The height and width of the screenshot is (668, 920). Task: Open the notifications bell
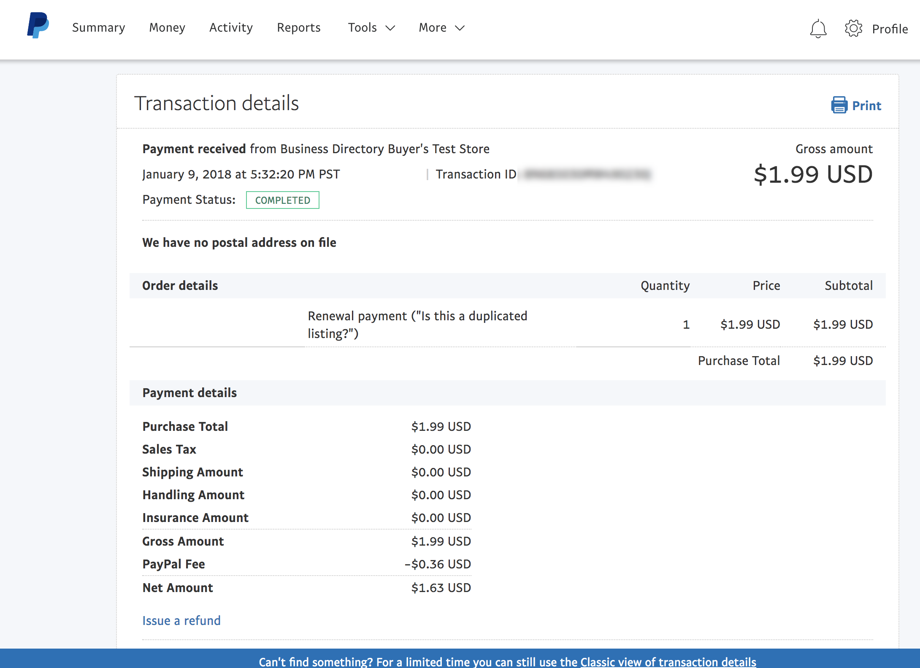(x=818, y=29)
